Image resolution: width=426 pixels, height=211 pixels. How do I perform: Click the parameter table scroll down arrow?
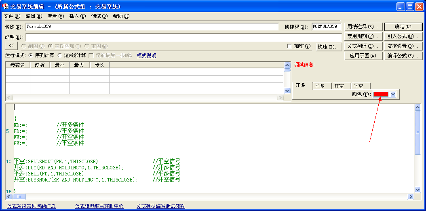point(287,91)
